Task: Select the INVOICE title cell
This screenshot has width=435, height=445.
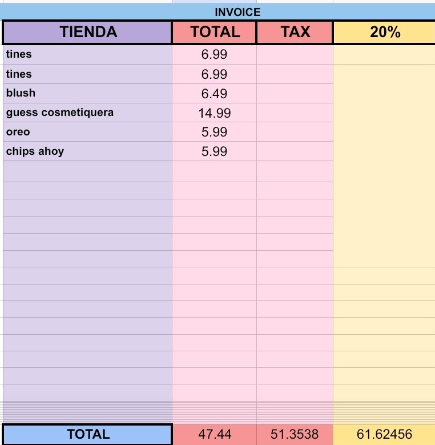Action: (217, 12)
